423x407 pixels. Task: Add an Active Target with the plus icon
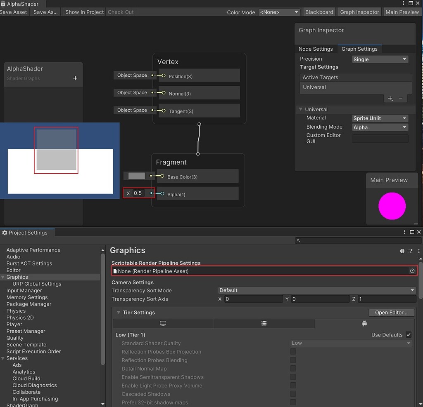tap(390, 98)
